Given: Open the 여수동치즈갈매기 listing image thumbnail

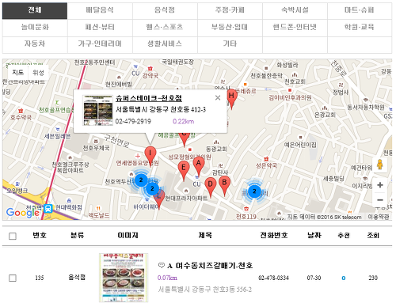Looking at the screenshot, I should 124,278.
